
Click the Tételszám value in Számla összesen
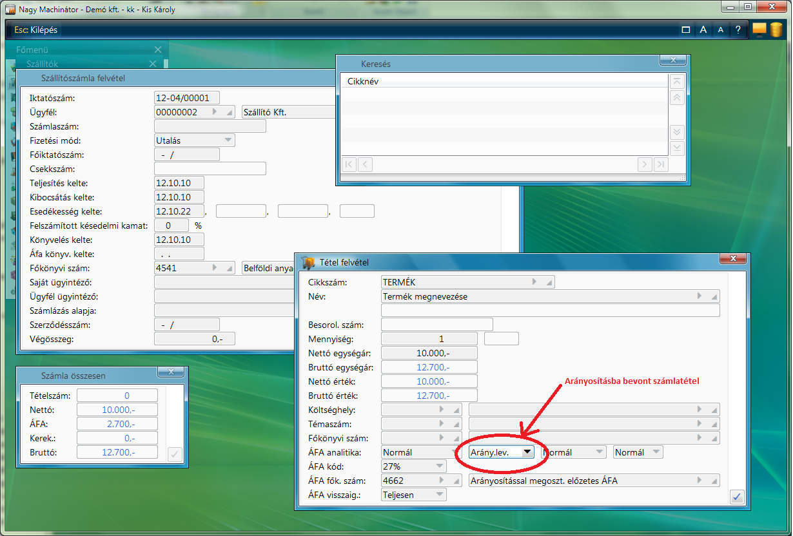[117, 396]
